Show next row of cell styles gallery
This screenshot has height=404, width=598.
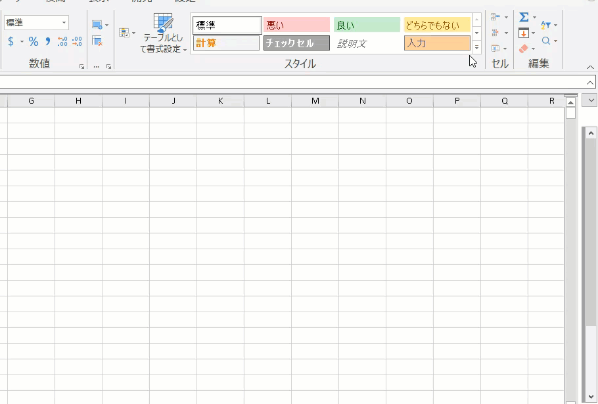click(x=476, y=33)
